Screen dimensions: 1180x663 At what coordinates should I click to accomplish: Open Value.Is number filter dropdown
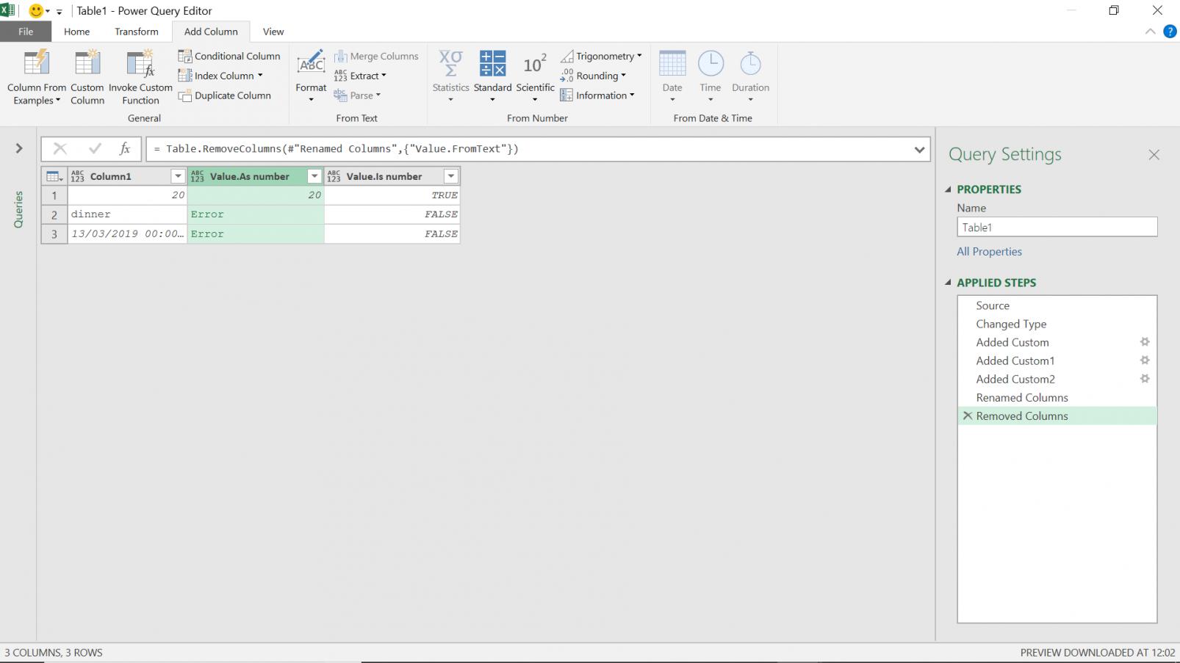click(451, 176)
